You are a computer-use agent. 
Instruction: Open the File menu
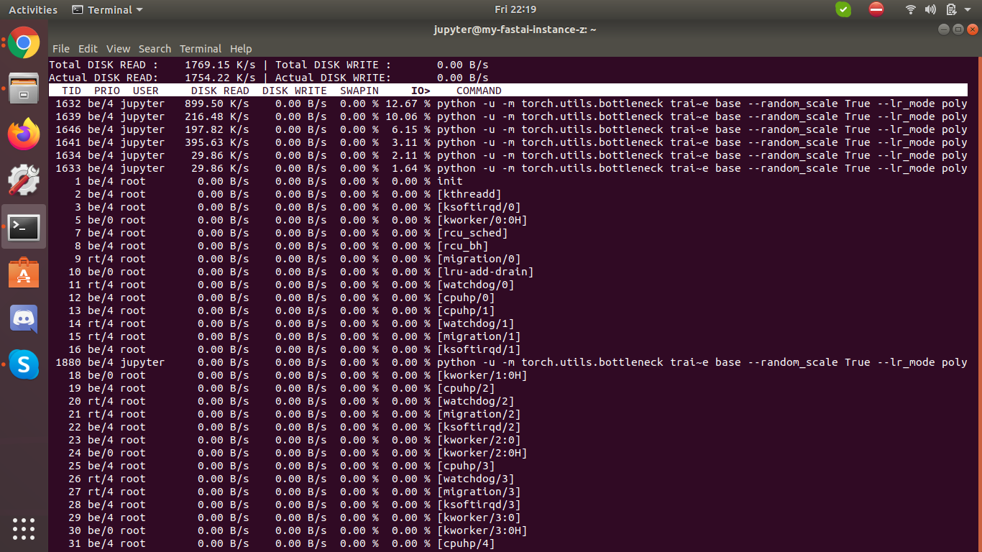pos(61,49)
